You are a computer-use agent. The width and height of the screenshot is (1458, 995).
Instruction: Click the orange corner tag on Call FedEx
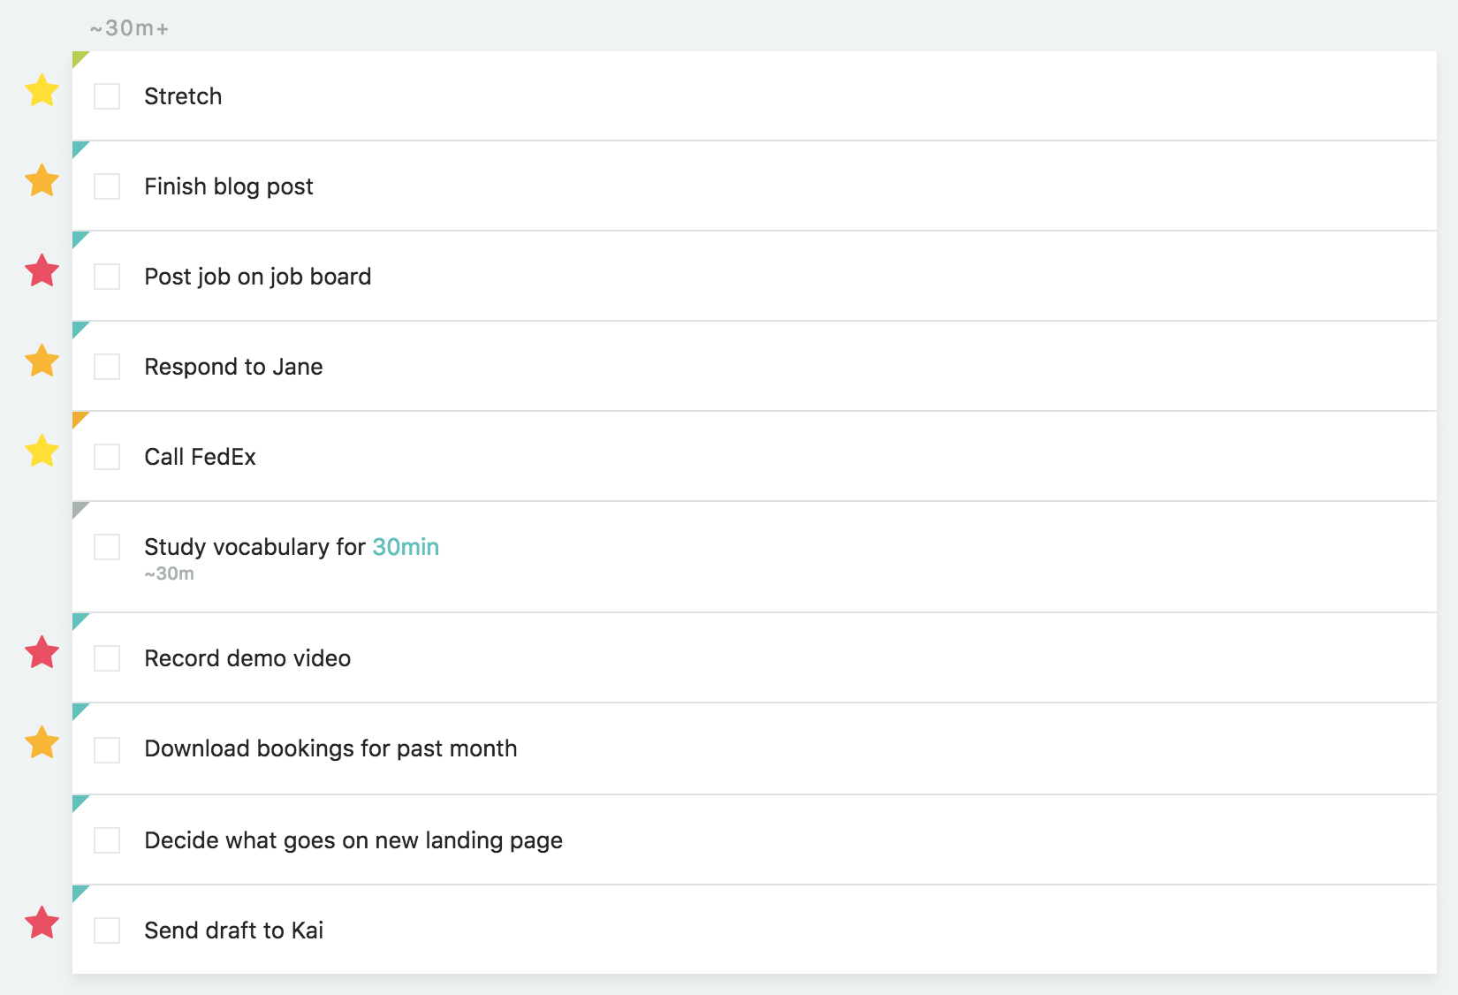(x=79, y=418)
